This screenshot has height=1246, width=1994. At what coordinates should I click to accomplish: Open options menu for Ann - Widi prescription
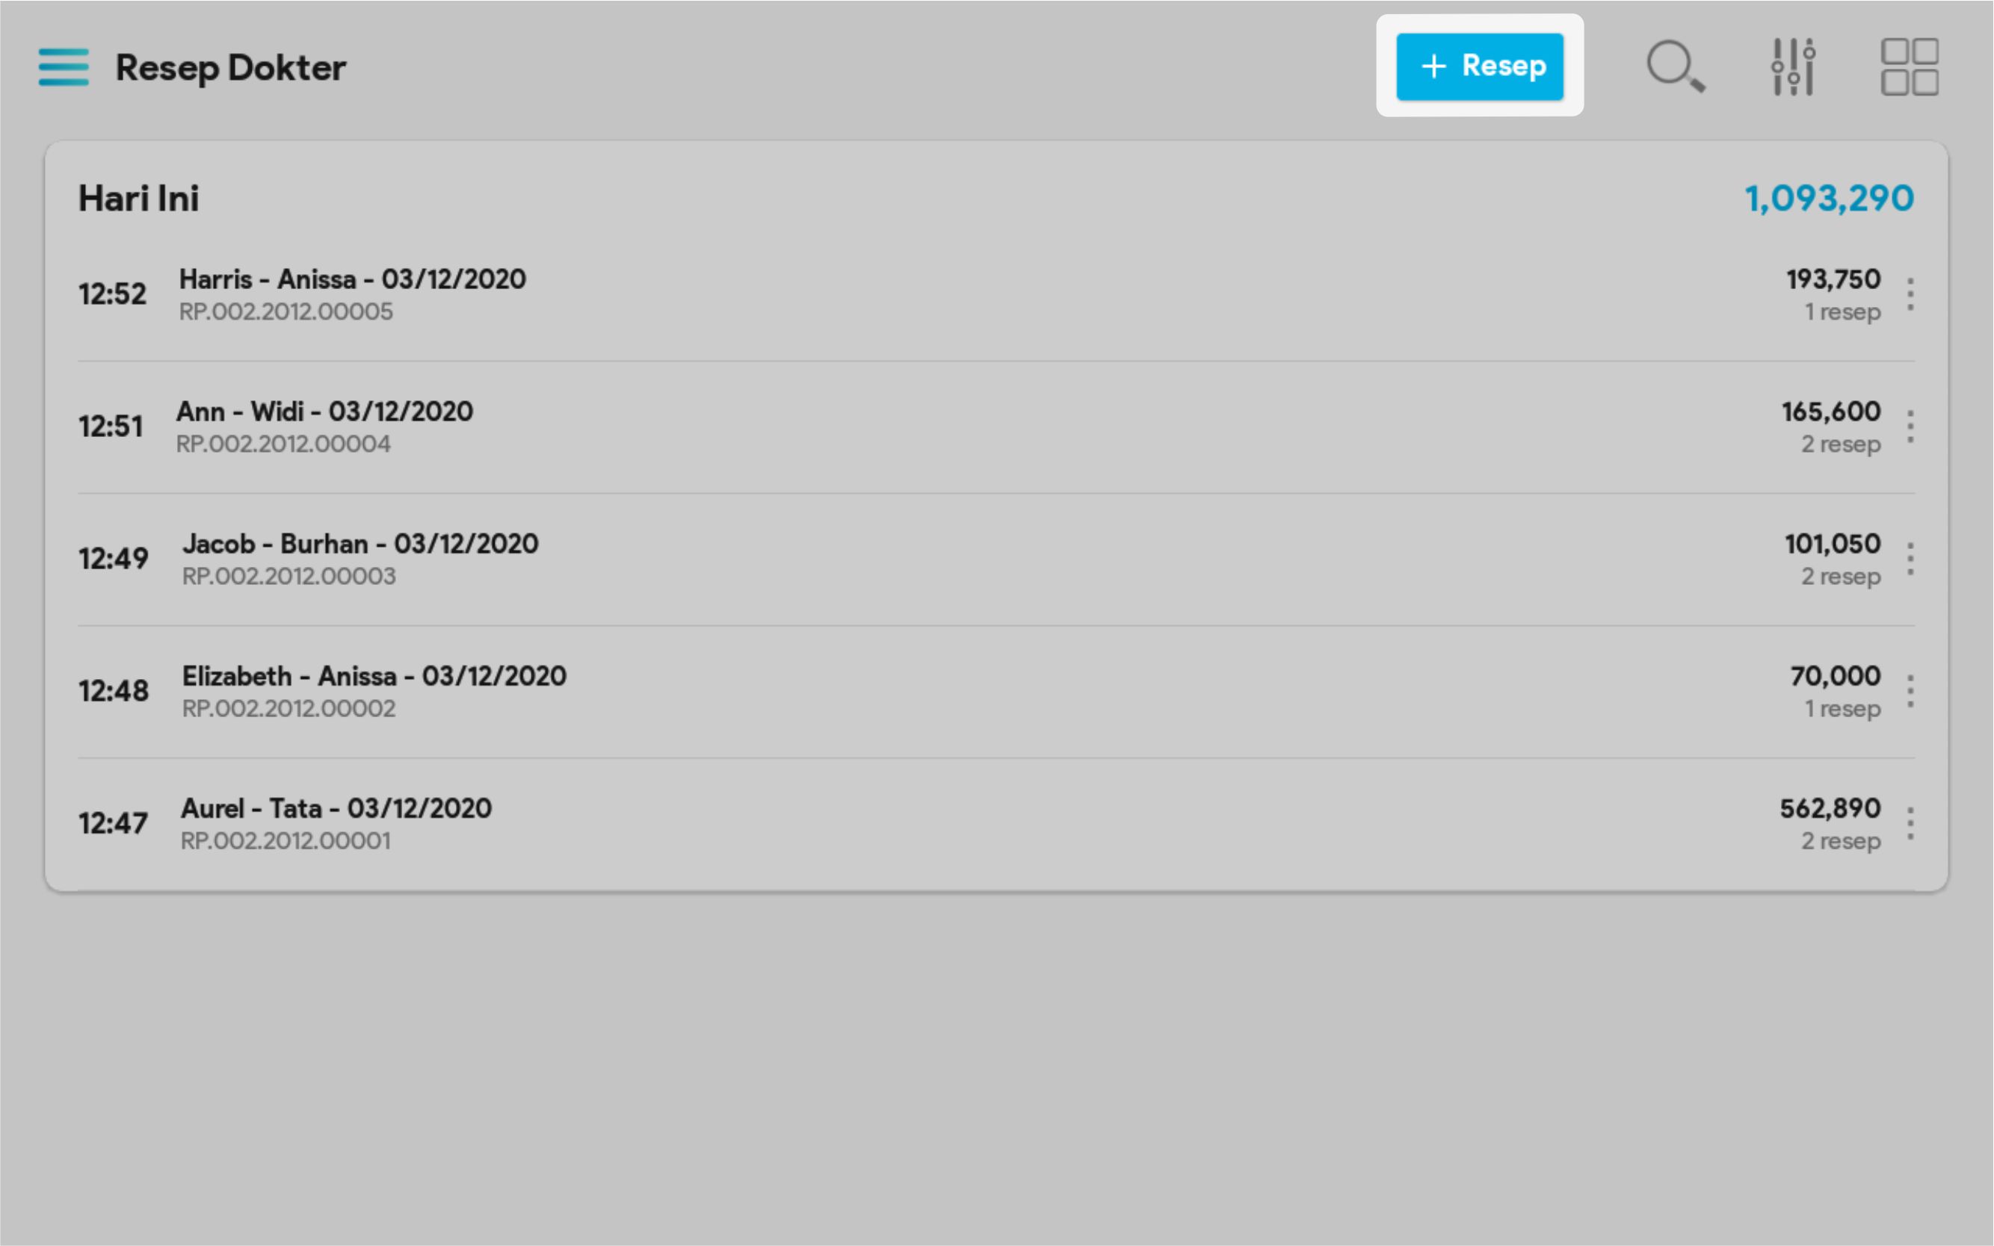[1910, 427]
